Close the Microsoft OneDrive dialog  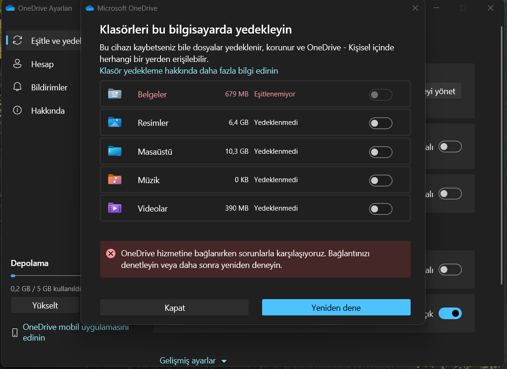(415, 8)
